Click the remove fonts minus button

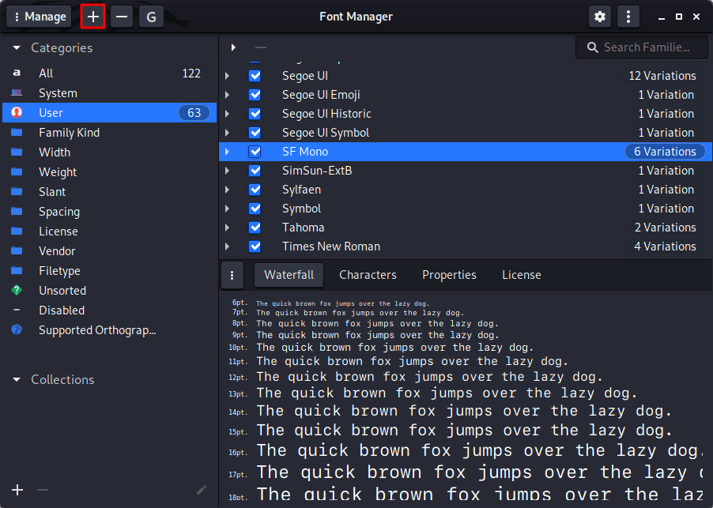tap(122, 17)
